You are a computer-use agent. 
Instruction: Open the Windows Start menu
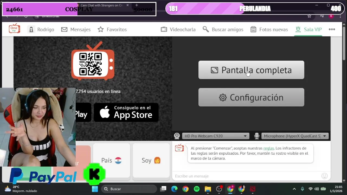point(95,189)
